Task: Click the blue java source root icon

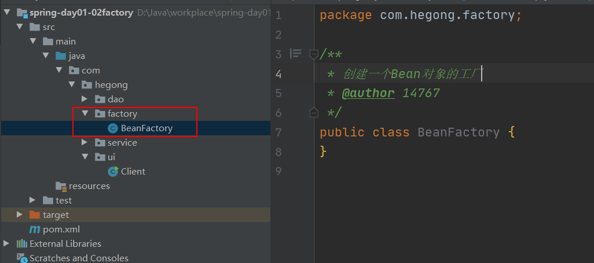Action: 61,56
